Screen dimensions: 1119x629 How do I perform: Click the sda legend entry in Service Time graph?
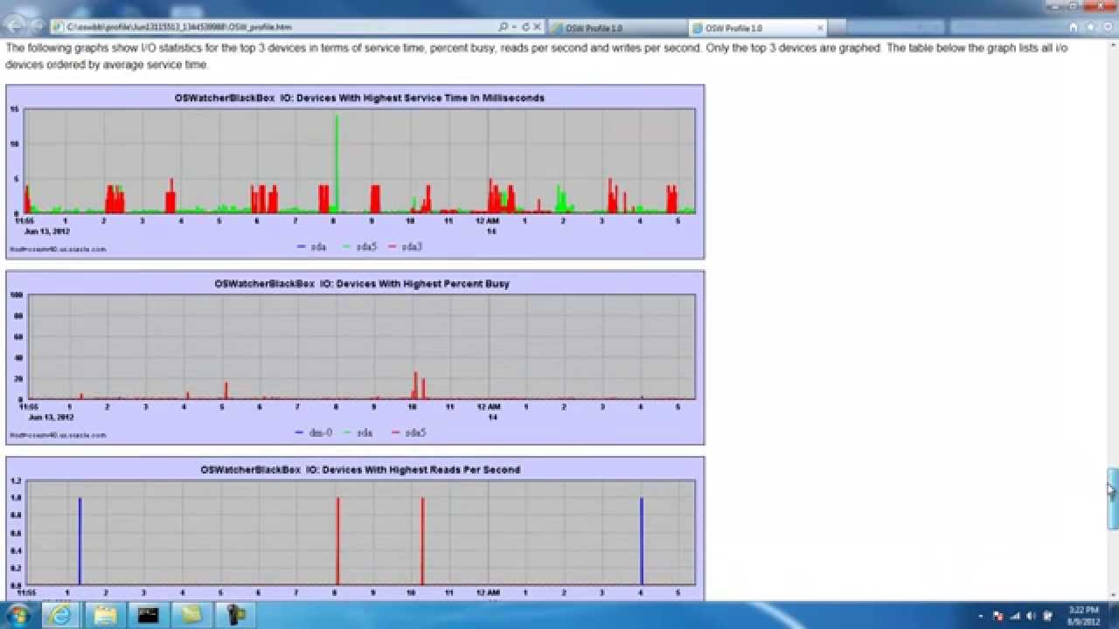(312, 247)
